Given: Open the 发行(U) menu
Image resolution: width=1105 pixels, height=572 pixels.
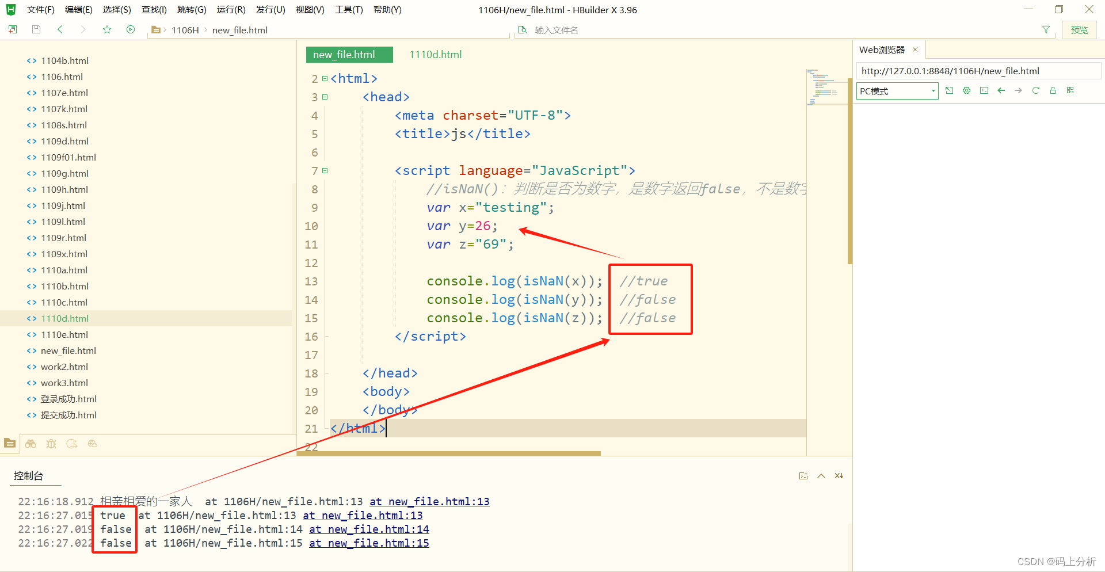Looking at the screenshot, I should 270,10.
